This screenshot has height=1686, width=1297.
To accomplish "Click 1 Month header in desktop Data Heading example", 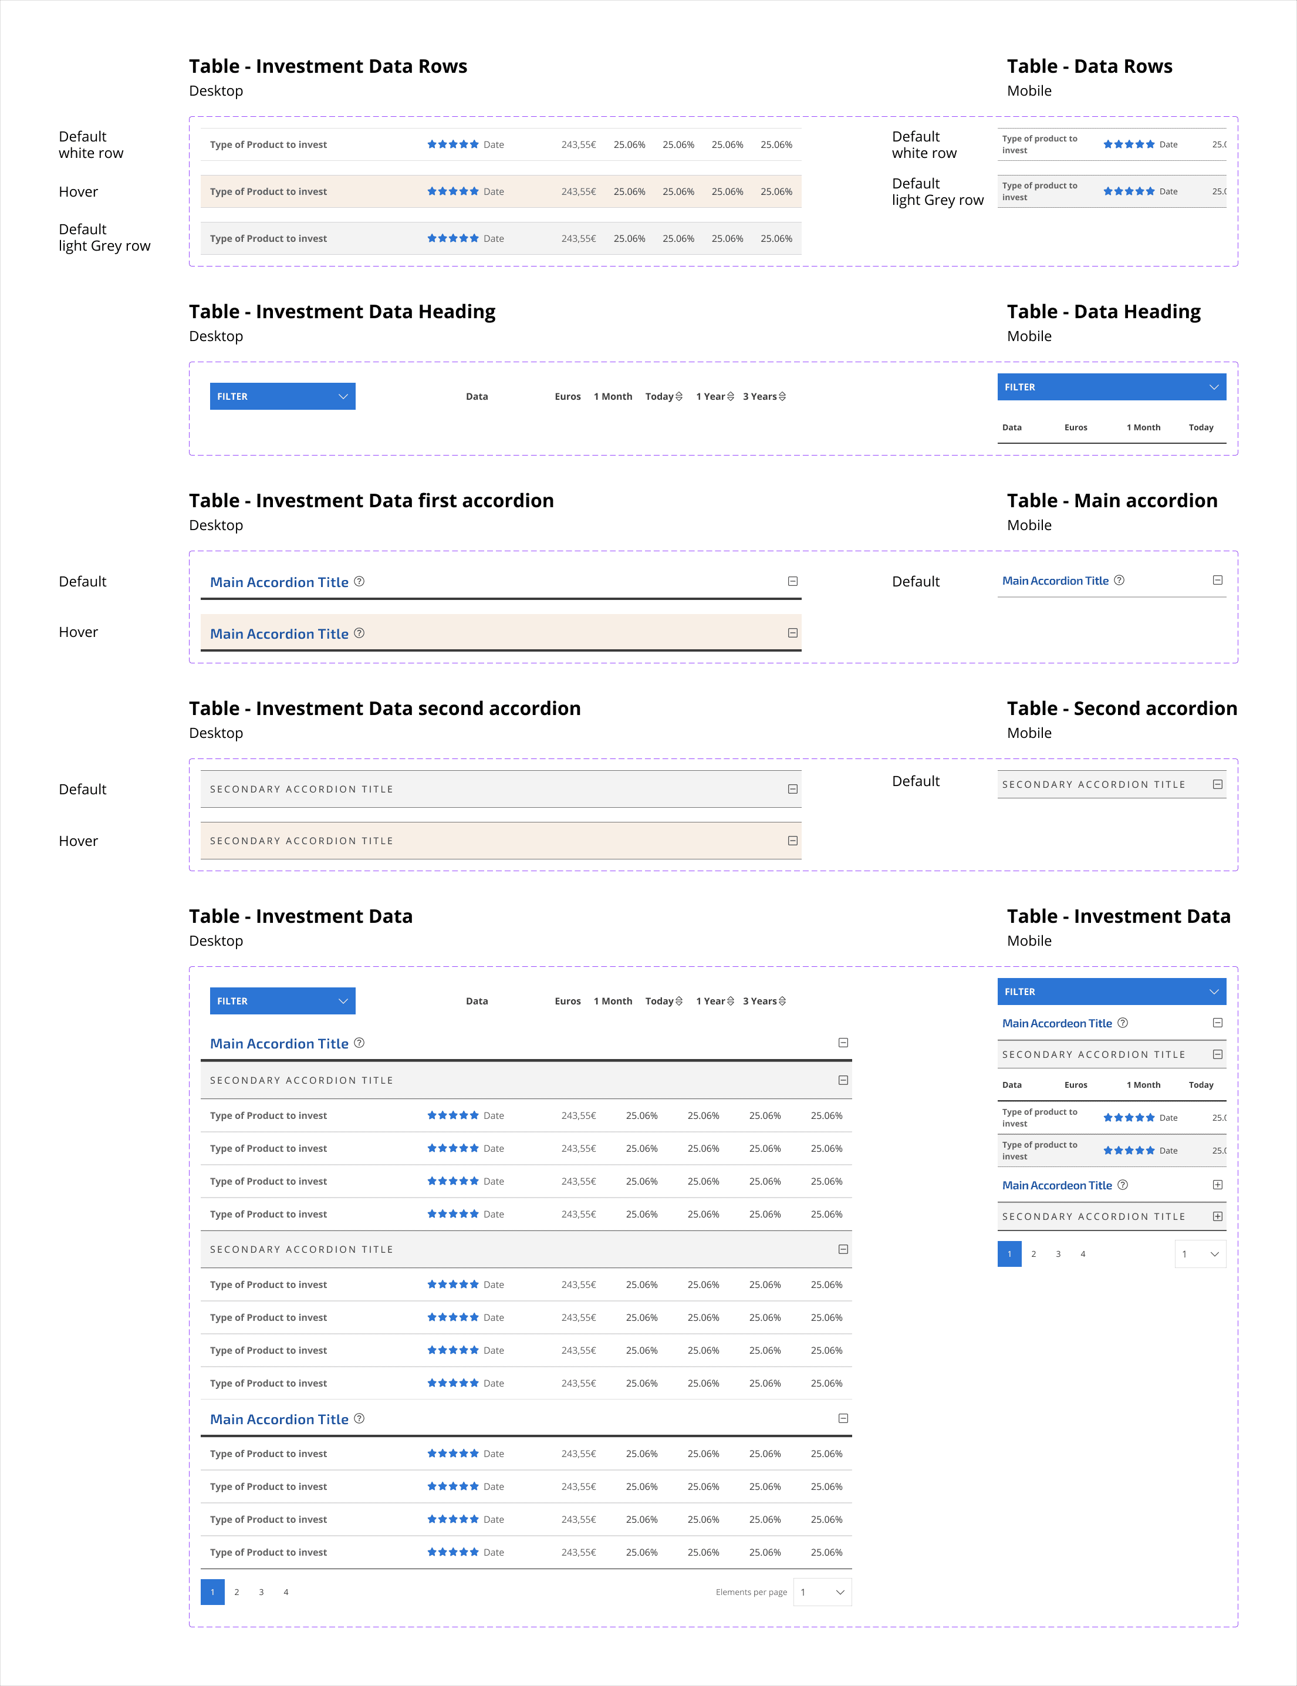I will 613,396.
